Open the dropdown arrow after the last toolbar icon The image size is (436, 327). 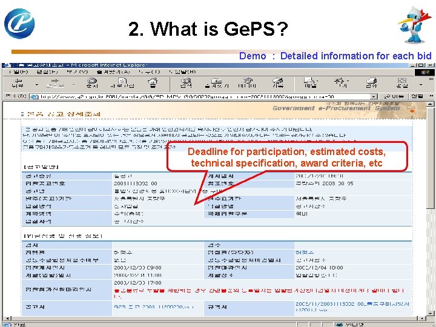tap(421, 84)
